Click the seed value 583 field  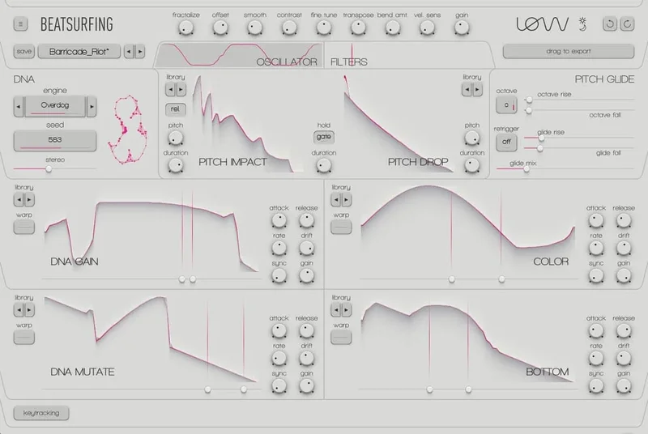55,140
